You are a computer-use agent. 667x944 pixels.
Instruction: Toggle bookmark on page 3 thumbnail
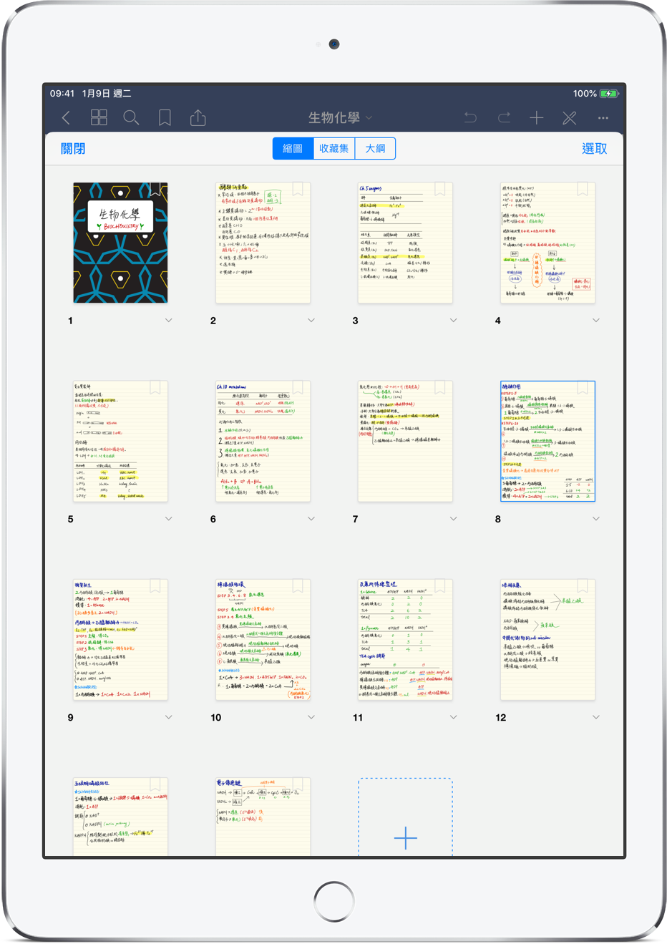coord(440,190)
